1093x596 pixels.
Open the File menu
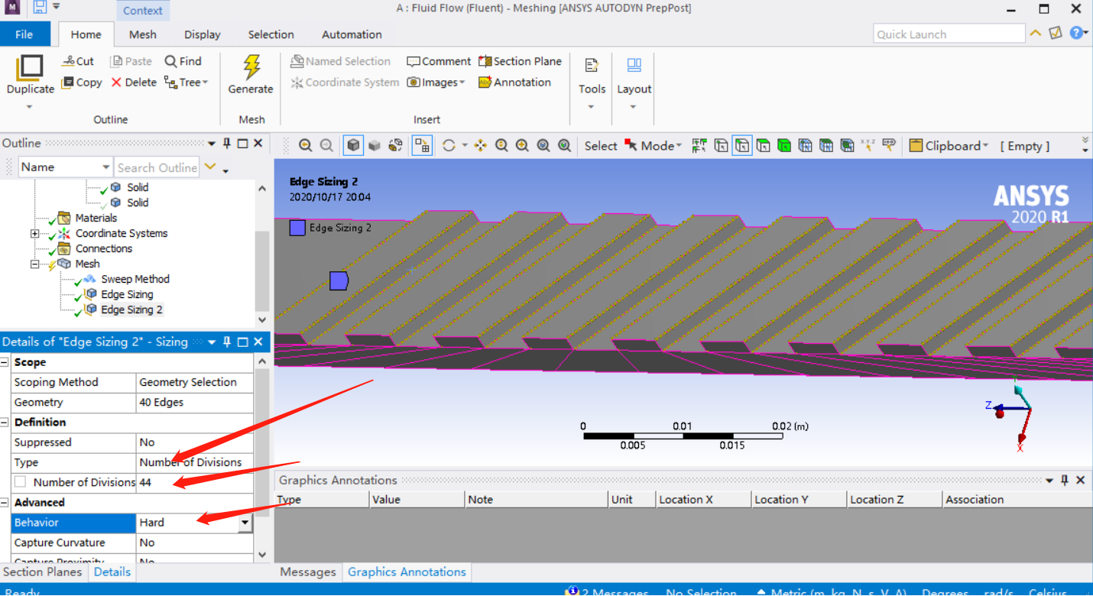24,34
